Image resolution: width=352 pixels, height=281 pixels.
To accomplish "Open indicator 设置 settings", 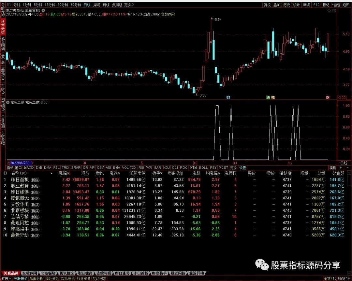I will tap(242, 167).
